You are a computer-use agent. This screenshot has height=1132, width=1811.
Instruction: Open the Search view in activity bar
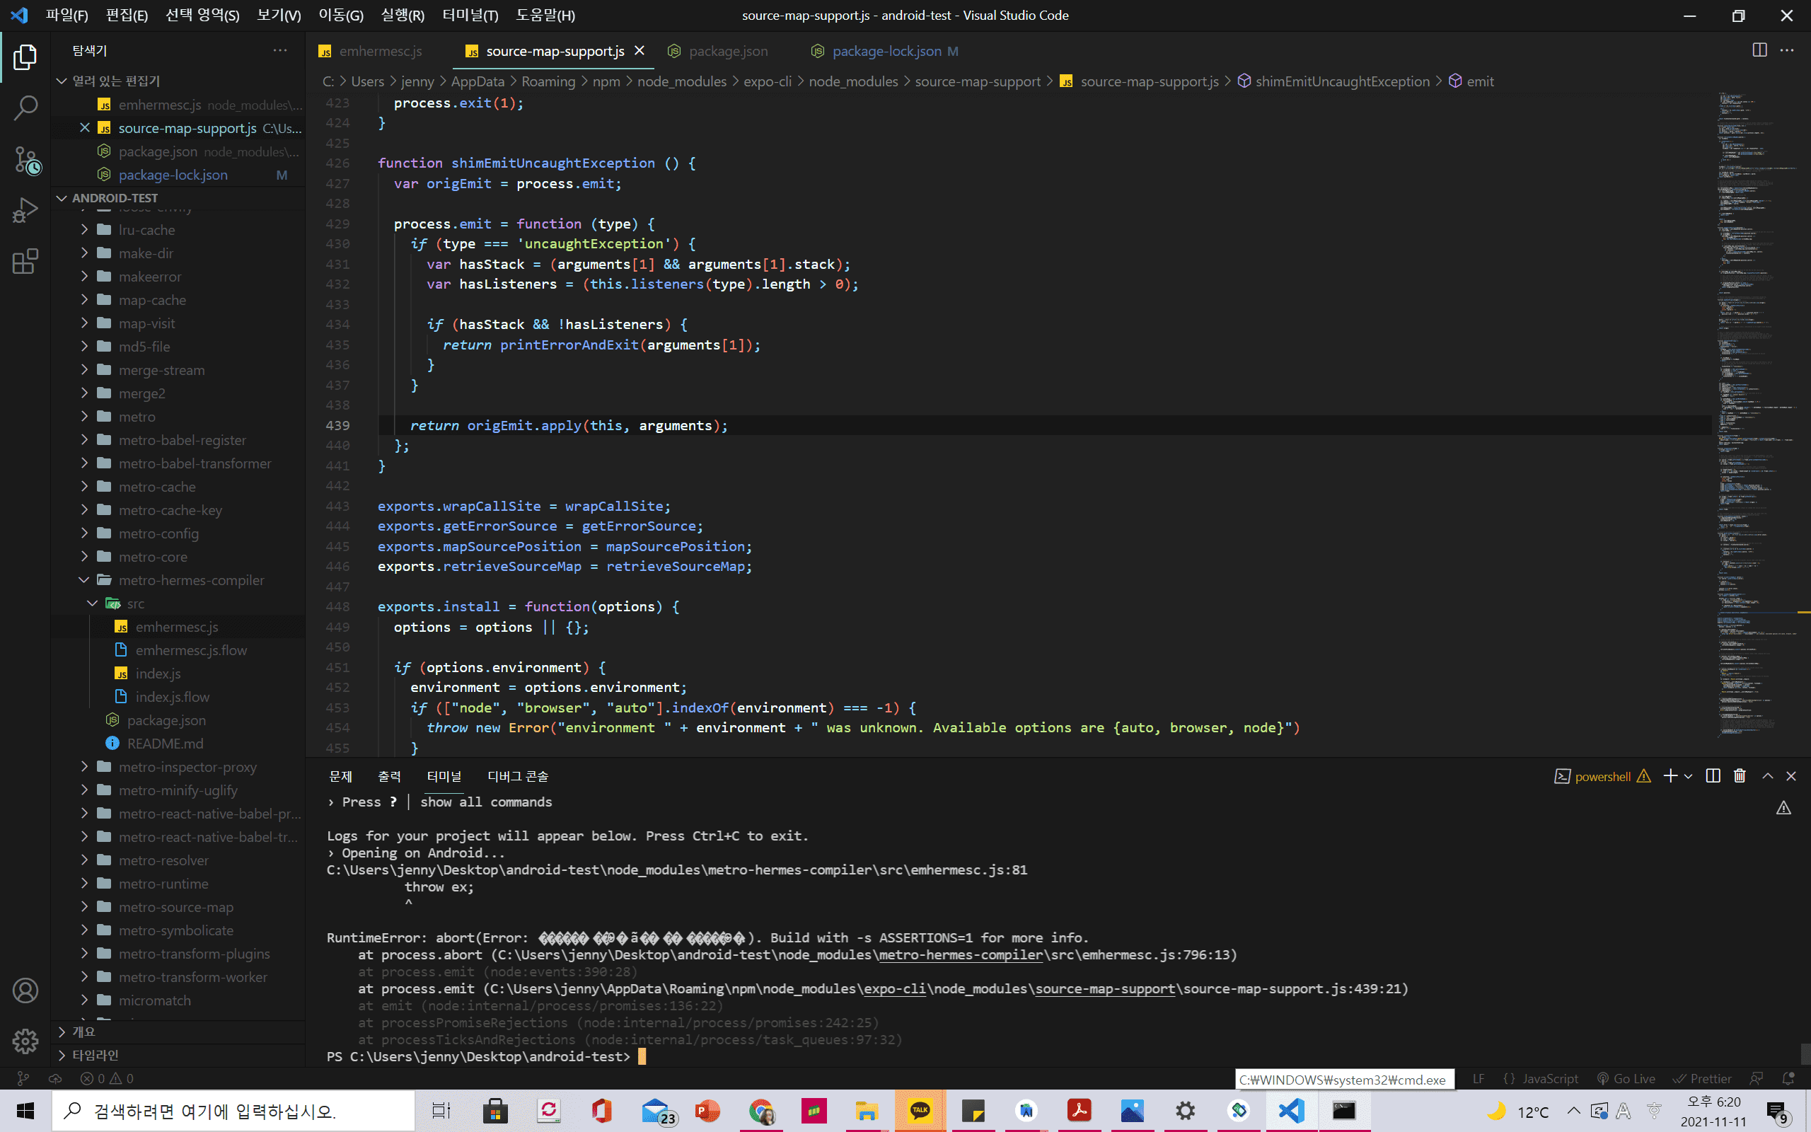click(x=25, y=108)
